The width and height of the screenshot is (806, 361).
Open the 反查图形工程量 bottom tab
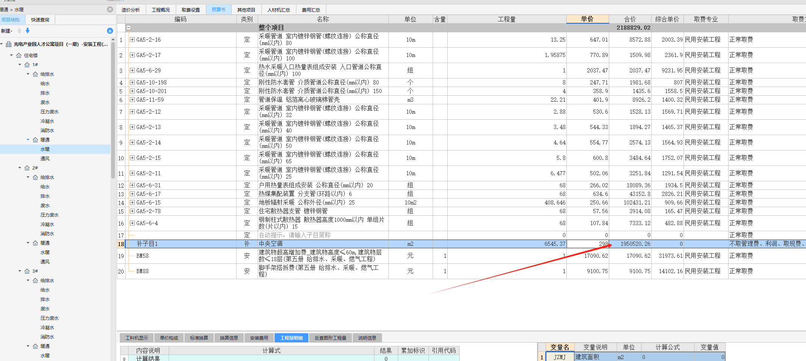pos(331,338)
